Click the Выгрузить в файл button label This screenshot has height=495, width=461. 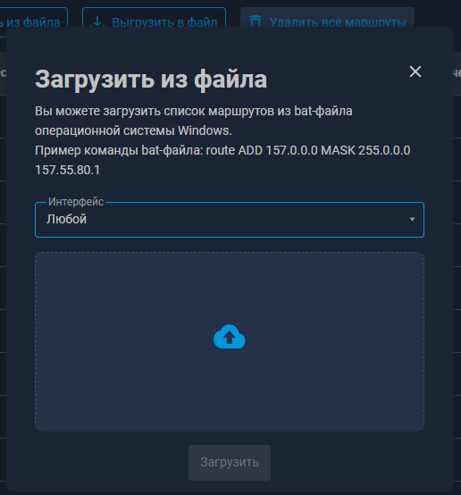coord(164,22)
